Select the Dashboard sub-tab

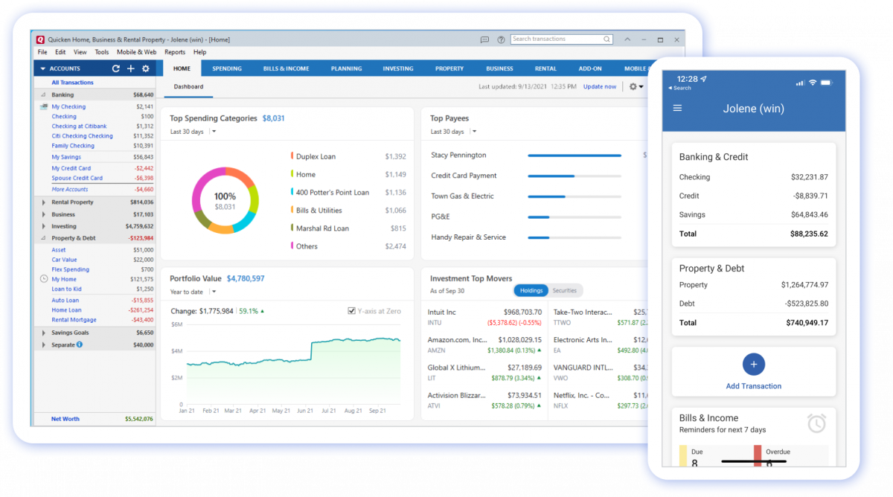click(188, 87)
